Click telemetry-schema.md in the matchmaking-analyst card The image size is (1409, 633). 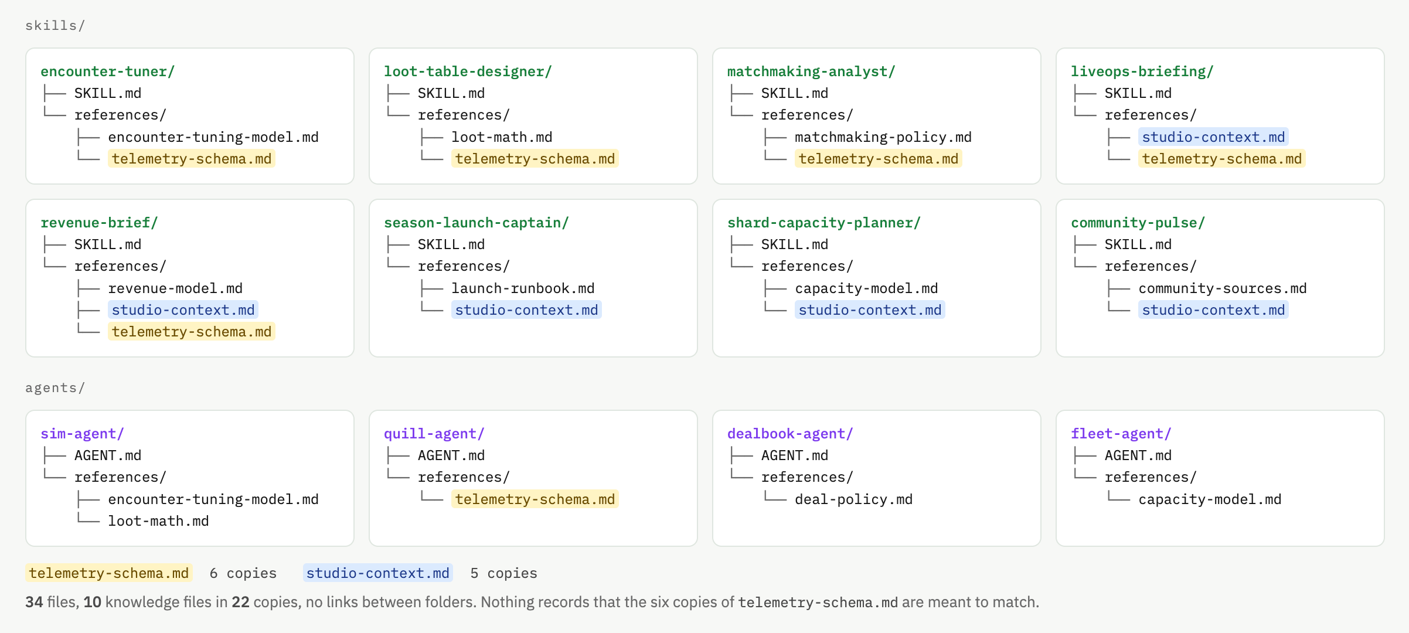click(879, 159)
